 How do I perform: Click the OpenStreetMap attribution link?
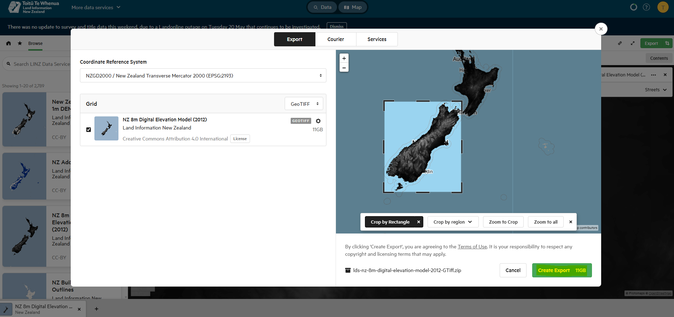pyautogui.click(x=660, y=293)
